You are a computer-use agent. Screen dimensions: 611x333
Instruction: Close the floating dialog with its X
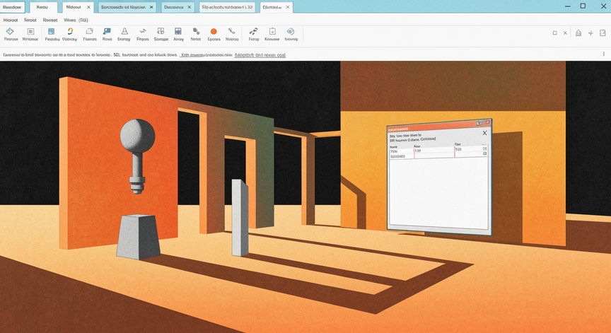coord(484,133)
